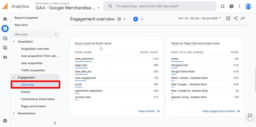The image size is (256, 127).
Task: Open the Advertising cursor-target icon
Action: click(x=5, y=48)
